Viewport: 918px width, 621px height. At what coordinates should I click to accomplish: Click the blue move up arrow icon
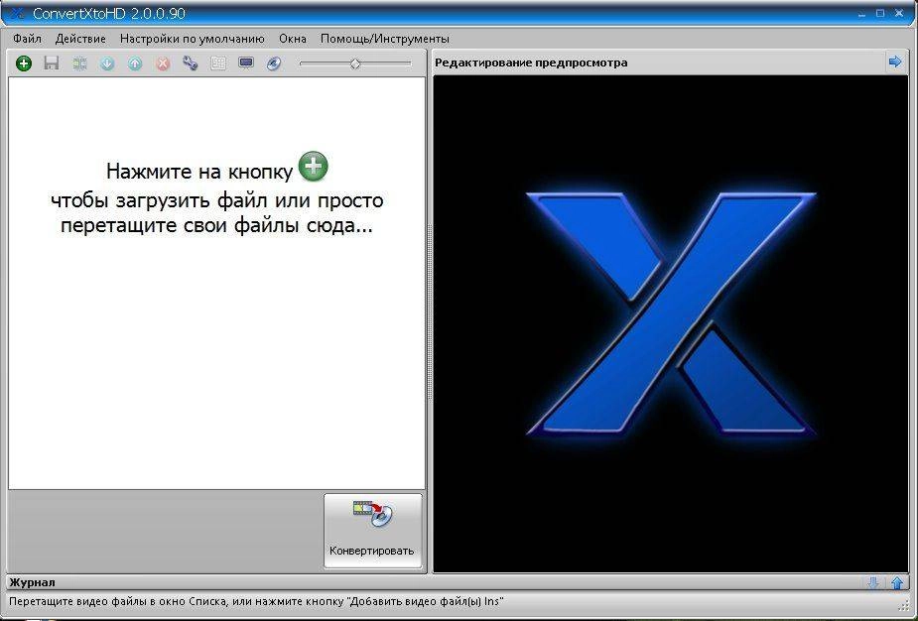[x=135, y=63]
